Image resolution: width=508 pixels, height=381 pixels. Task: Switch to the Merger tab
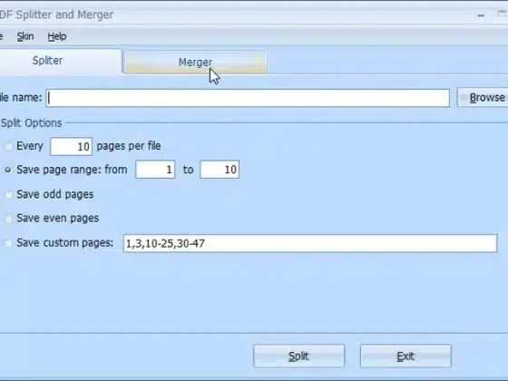click(195, 62)
